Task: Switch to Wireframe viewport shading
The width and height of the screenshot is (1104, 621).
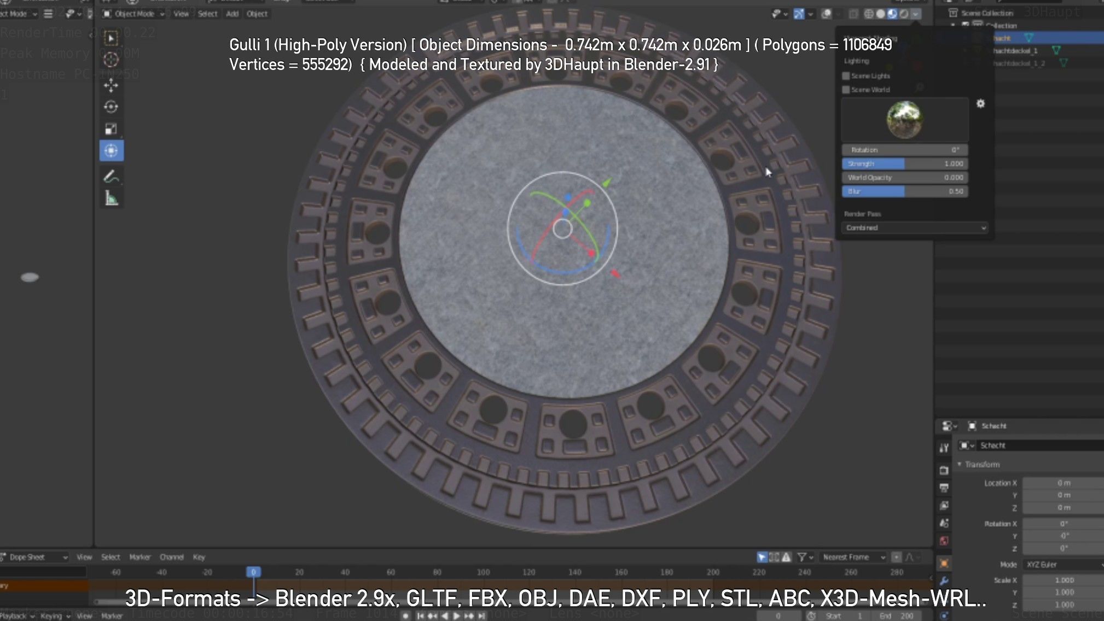Action: pos(868,14)
